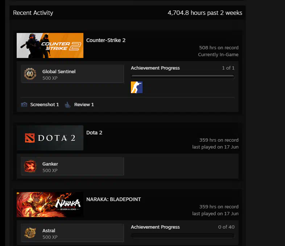Click the 508 hrs on record text
Viewport: 285px width, 246px height.
click(x=219, y=47)
